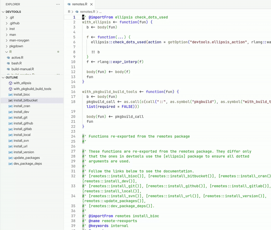Select install_cran outline entry

click(22, 106)
